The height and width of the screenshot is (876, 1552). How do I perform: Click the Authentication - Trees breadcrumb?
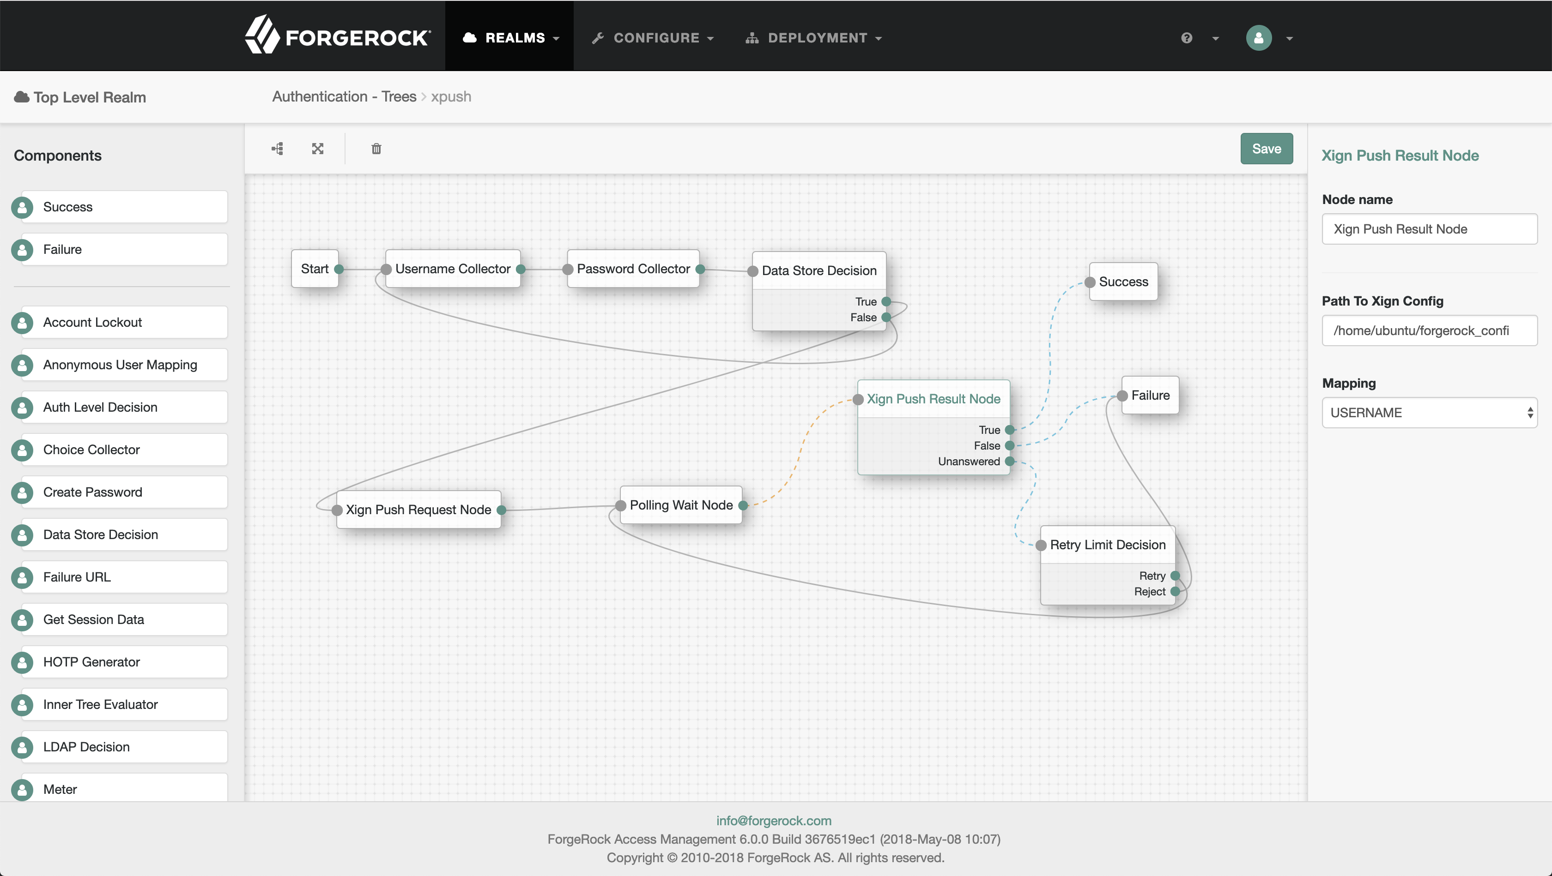(344, 97)
